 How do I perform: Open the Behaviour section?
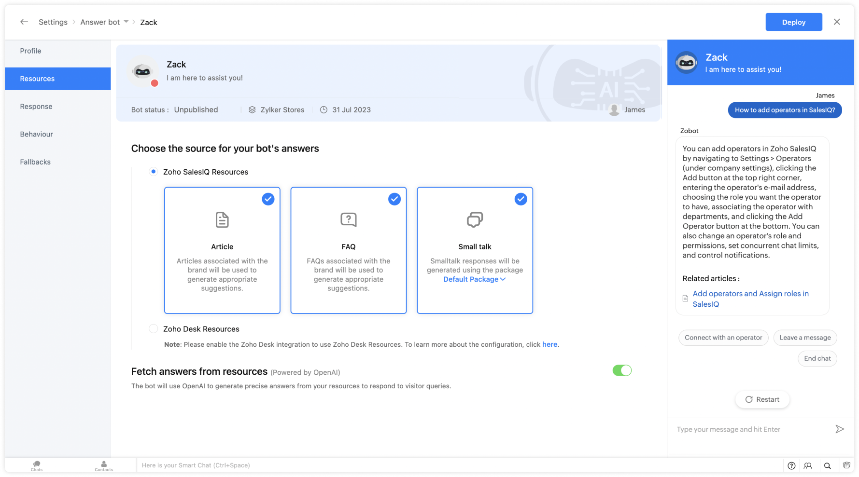tap(57, 134)
